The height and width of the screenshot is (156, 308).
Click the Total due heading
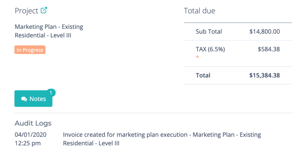point(199,11)
